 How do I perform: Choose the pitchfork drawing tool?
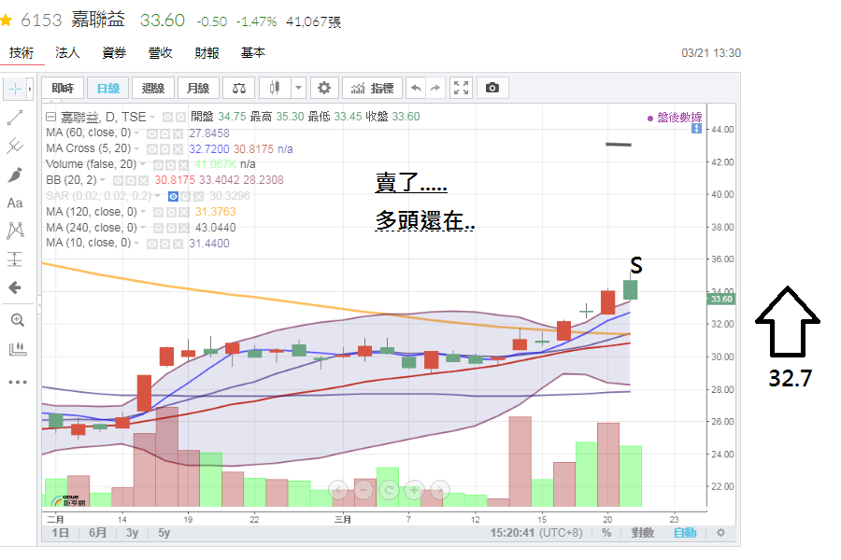[x=15, y=146]
